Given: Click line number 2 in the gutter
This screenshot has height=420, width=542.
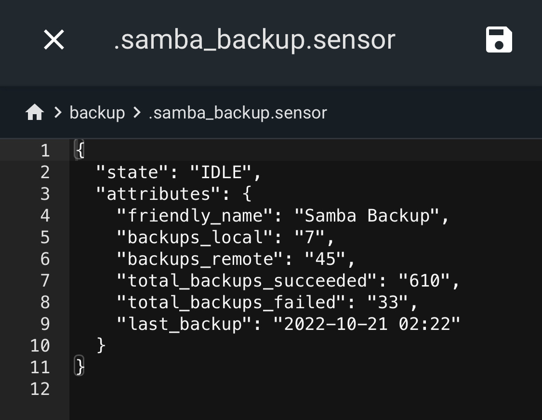Looking at the screenshot, I should pos(44,172).
